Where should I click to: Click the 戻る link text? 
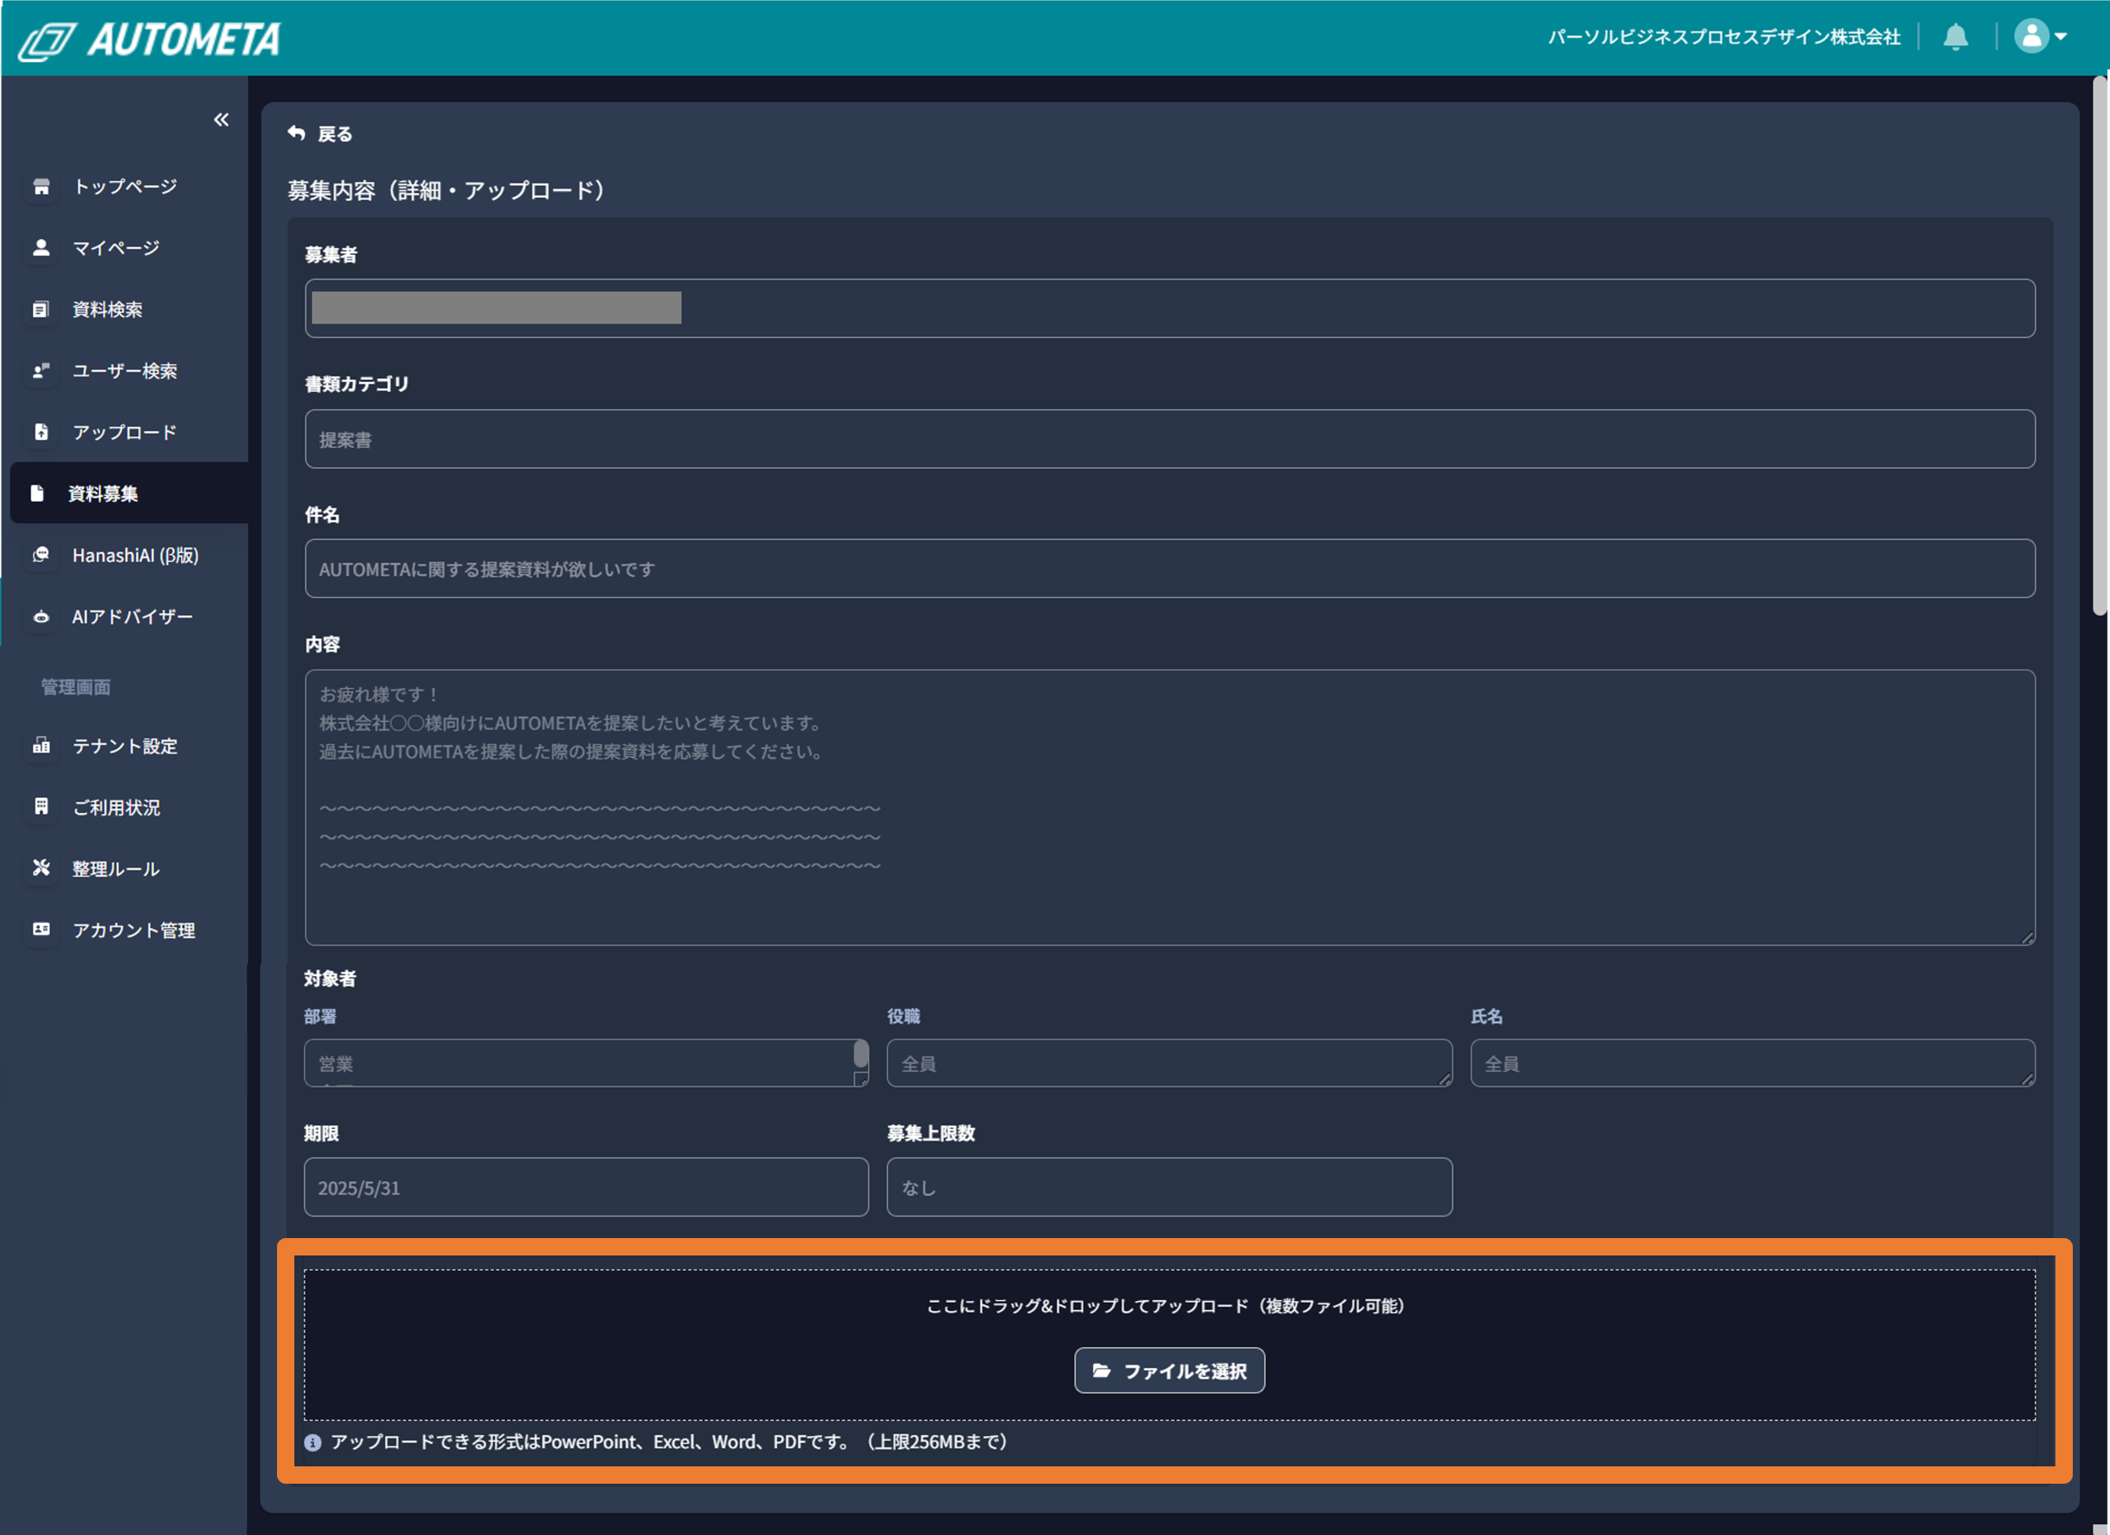[x=335, y=134]
